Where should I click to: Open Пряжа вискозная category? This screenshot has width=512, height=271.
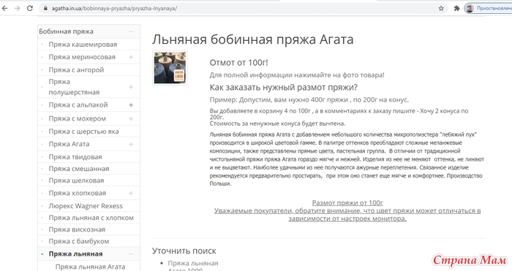[x=77, y=229]
